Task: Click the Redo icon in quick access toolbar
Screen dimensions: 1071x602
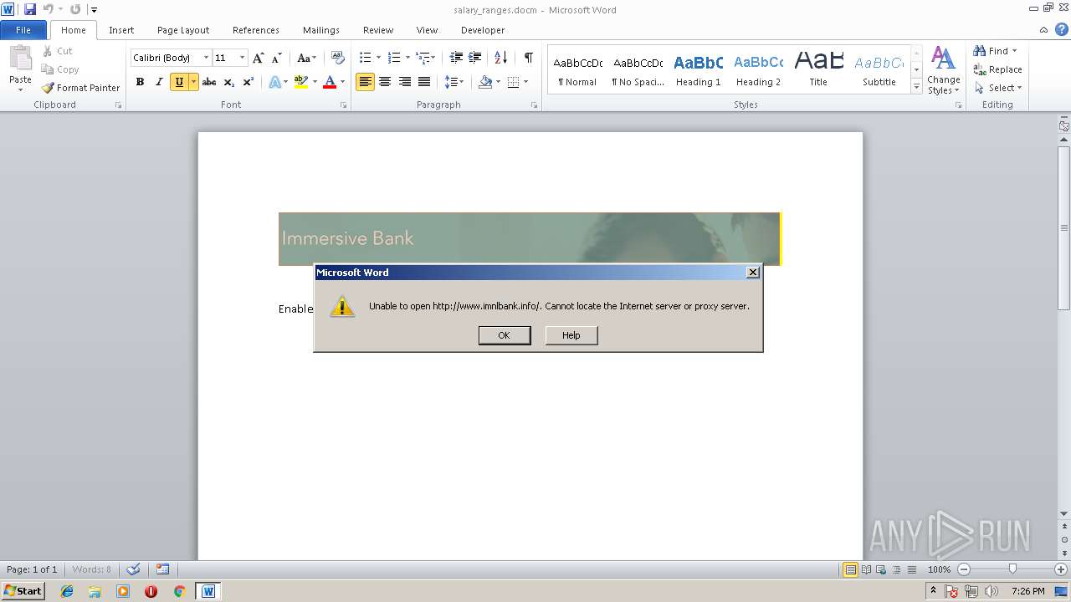Action: pos(75,9)
